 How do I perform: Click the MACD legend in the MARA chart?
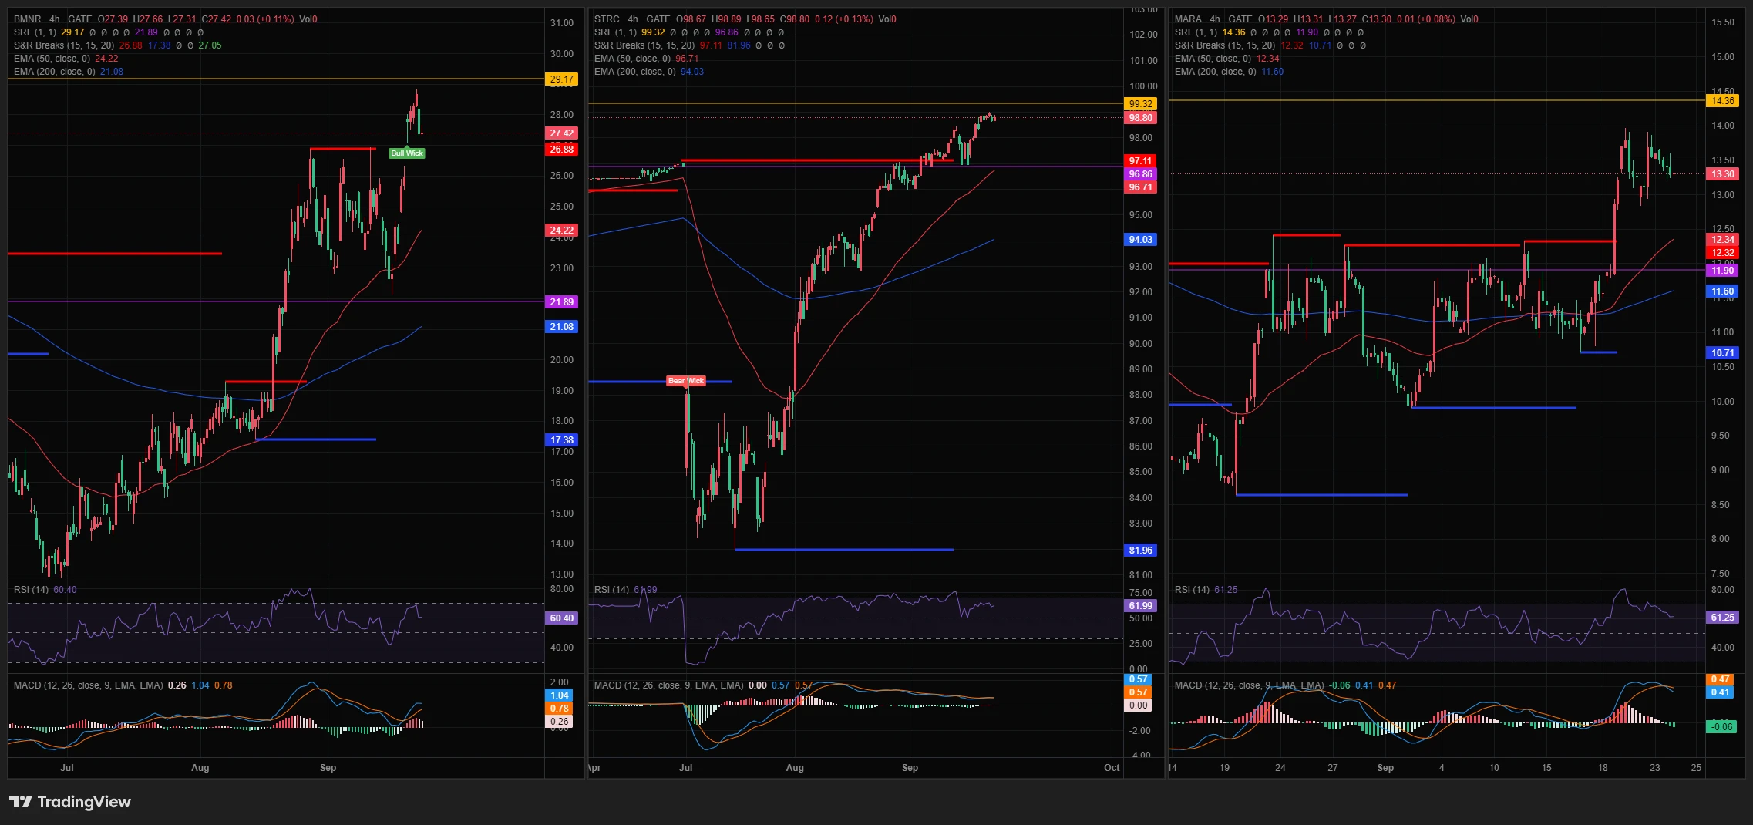click(x=1249, y=685)
